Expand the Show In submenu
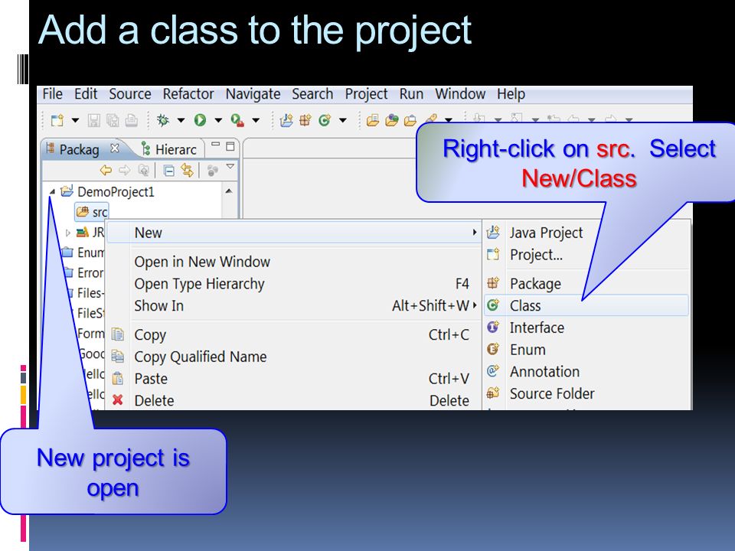 pyautogui.click(x=293, y=305)
